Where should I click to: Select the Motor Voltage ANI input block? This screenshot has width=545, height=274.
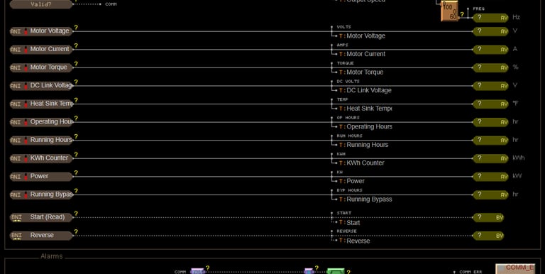click(41, 31)
